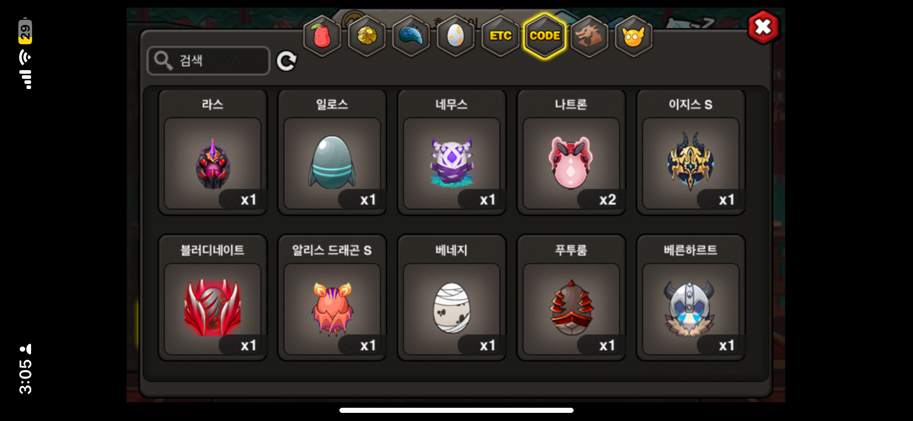
Task: Open the red fruit food category tab
Action: click(x=321, y=36)
